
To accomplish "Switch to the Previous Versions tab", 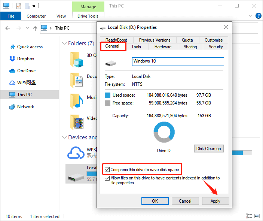I will pos(155,40).
